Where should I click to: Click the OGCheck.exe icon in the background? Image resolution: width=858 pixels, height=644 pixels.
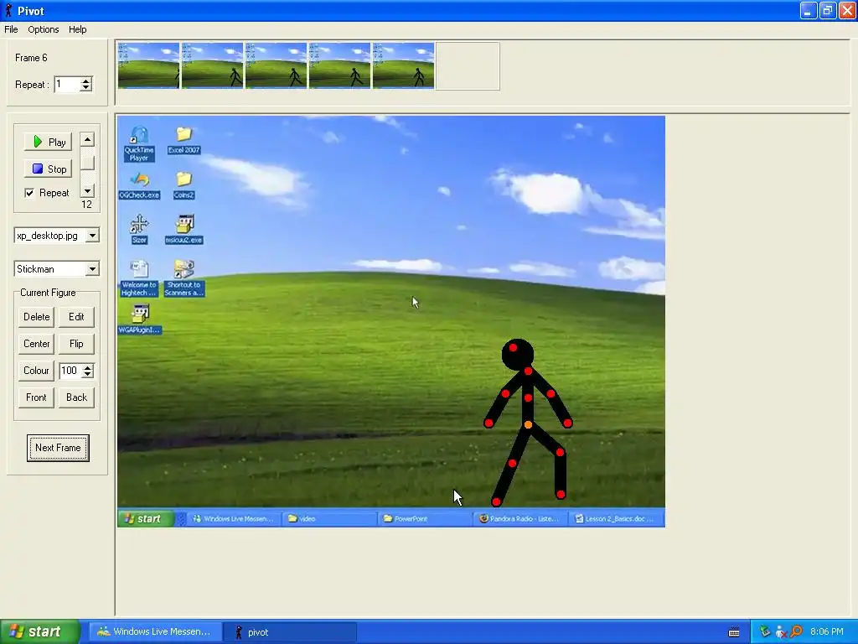[x=139, y=185]
